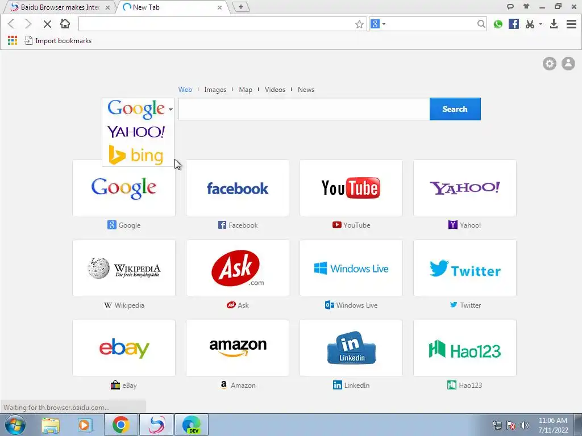Screen dimensions: 582x436
Task: Expand the scissors tool dropdown arrow
Action: [x=541, y=24]
